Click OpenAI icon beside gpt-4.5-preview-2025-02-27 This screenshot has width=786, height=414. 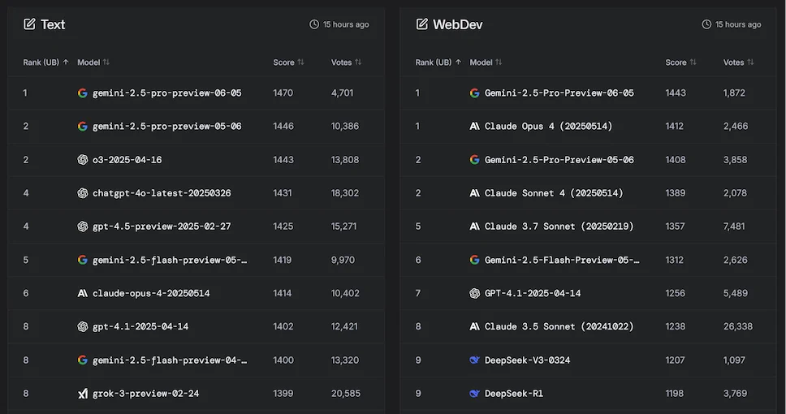point(83,226)
